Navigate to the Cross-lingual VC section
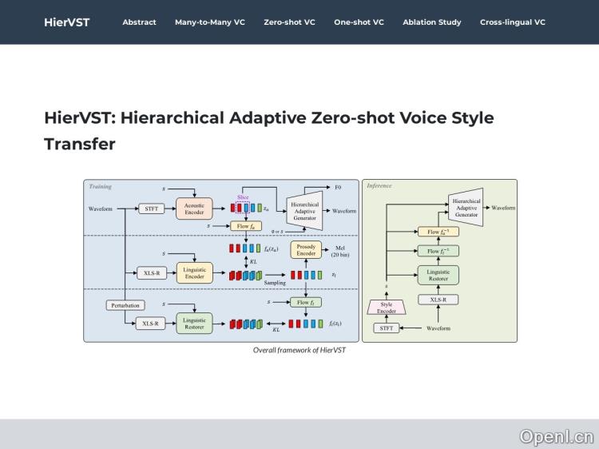 click(x=512, y=22)
